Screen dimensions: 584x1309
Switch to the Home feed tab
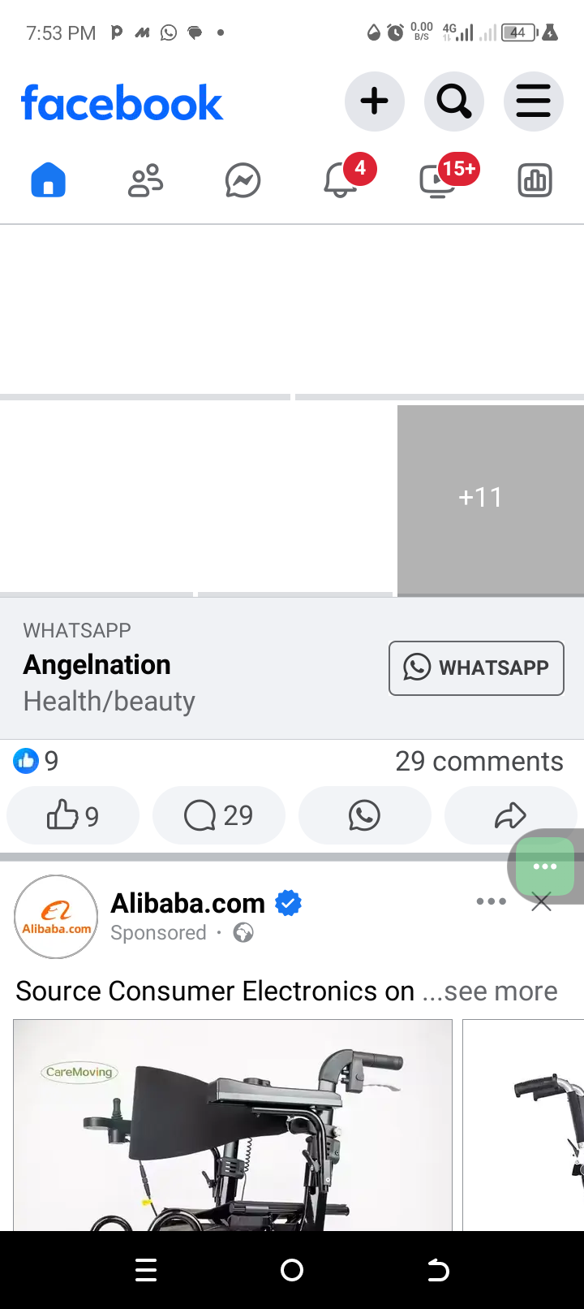pos(49,180)
